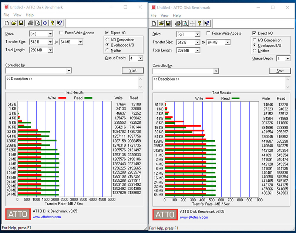296x233 pixels.
Task: Click Description scrollbar down arrow, left window
Action: (x=141, y=87)
